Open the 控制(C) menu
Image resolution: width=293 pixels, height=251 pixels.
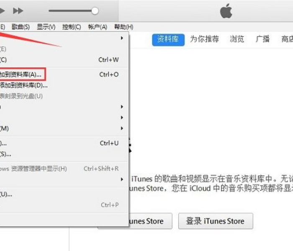tap(72, 27)
